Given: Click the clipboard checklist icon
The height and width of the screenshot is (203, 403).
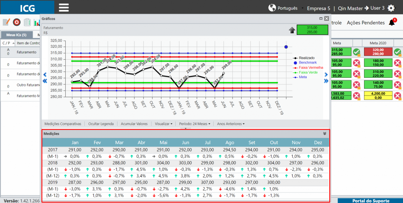Looking at the screenshot, I should 27,22.
